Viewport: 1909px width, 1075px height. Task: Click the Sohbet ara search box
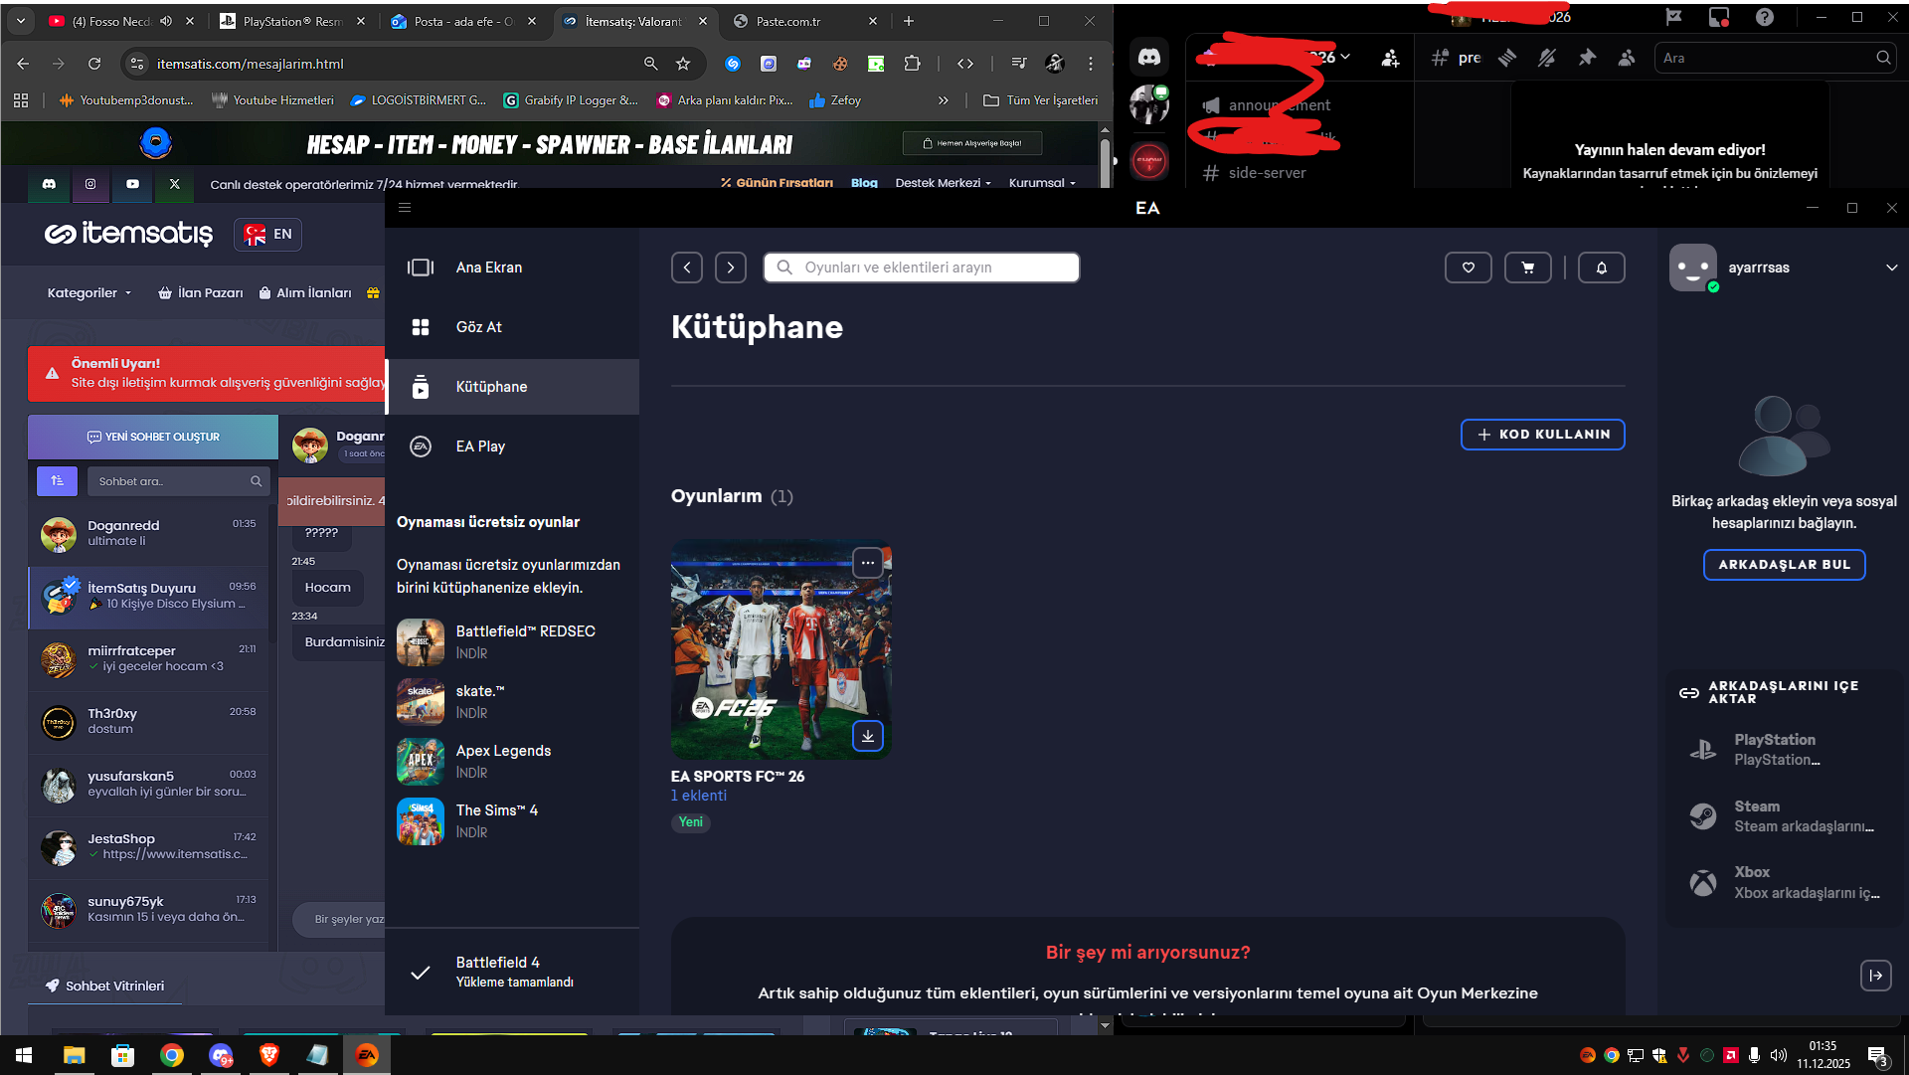click(x=178, y=481)
